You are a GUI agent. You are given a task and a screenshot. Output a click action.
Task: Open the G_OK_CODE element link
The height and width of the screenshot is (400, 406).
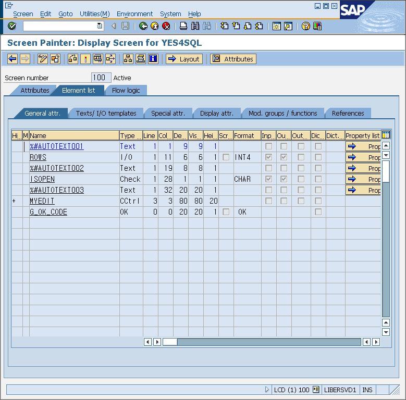pyautogui.click(x=48, y=212)
